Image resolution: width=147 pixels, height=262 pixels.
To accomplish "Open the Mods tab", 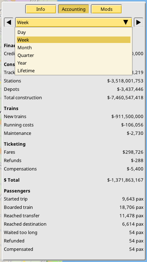I will (106, 9).
